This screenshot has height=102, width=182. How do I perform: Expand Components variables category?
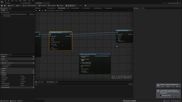point(1,75)
